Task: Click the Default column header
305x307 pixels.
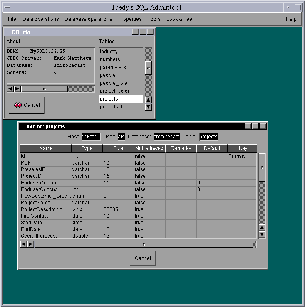Action: (212, 148)
